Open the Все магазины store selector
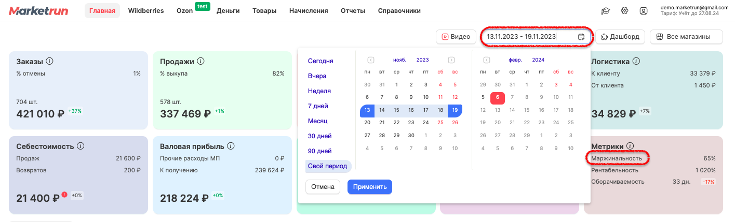Image resolution: width=735 pixels, height=222 pixels. point(686,37)
